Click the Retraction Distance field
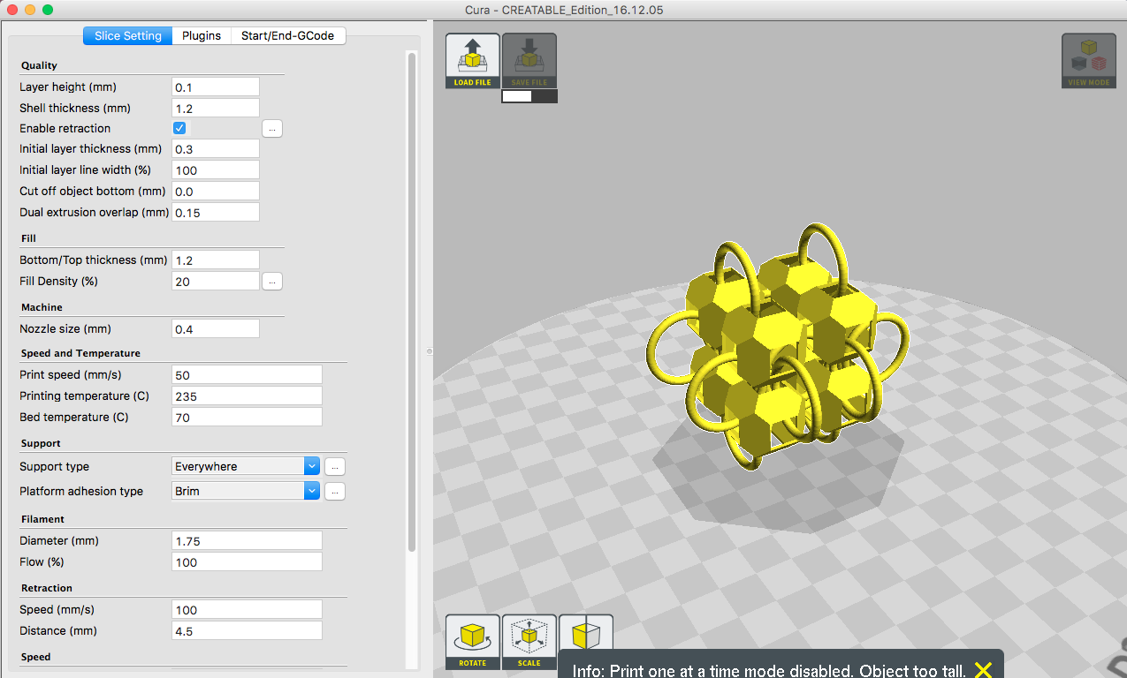This screenshot has width=1127, height=678. tap(247, 631)
